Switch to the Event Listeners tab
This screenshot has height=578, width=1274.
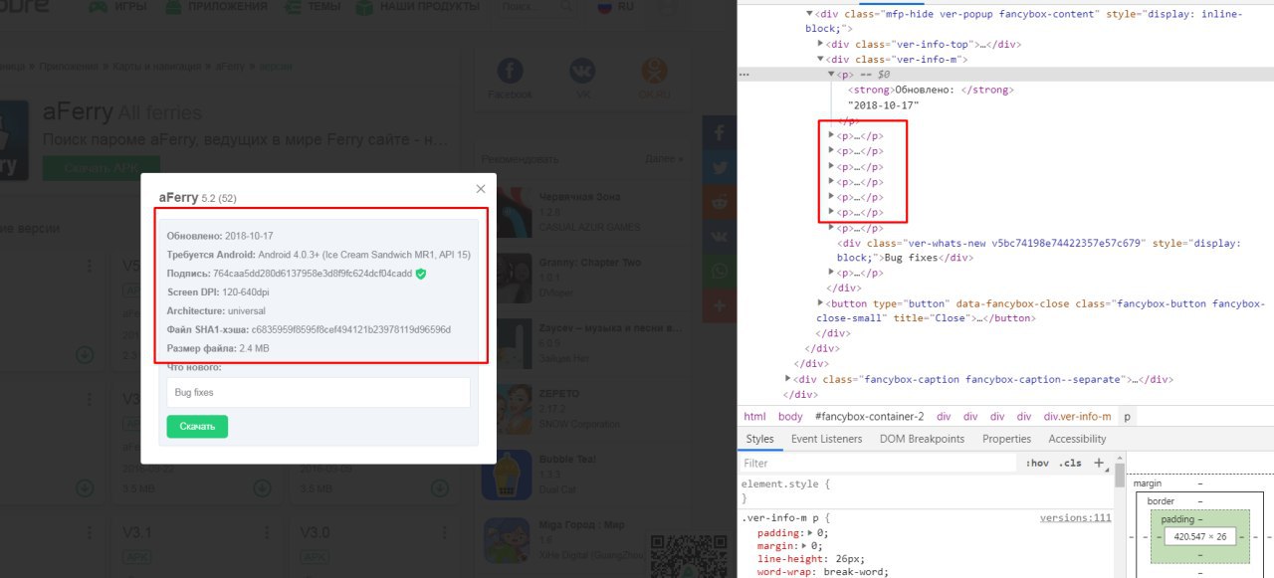[827, 439]
